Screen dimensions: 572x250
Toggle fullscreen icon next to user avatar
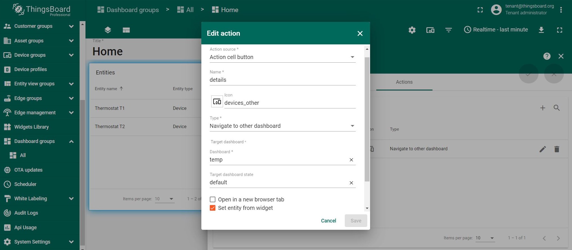(480, 10)
